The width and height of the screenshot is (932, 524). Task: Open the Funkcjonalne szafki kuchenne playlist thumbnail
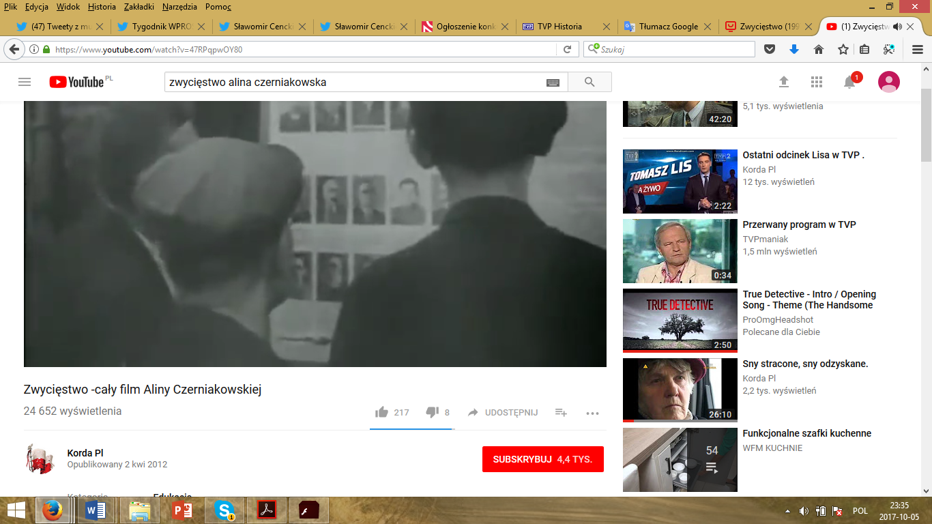click(x=680, y=460)
